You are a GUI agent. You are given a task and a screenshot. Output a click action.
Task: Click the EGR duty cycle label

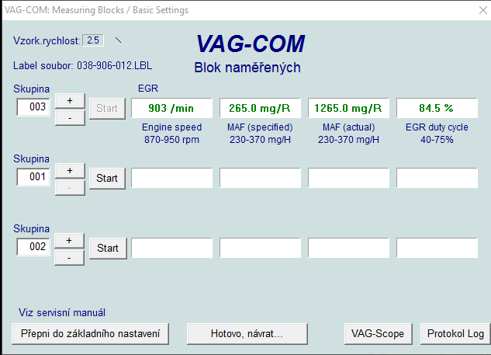(437, 127)
